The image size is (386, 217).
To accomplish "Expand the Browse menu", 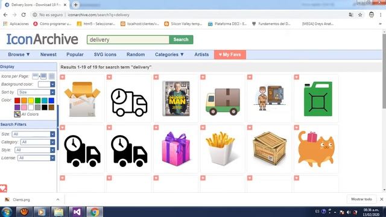I will click(19, 55).
